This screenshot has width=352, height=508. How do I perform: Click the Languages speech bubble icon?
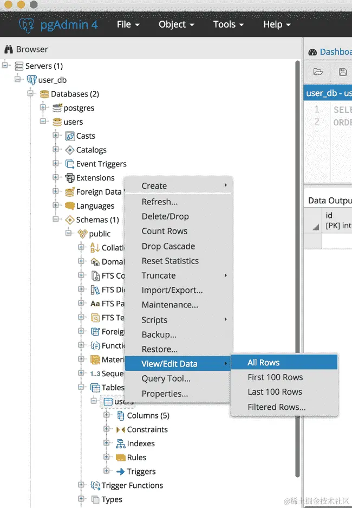click(70, 205)
